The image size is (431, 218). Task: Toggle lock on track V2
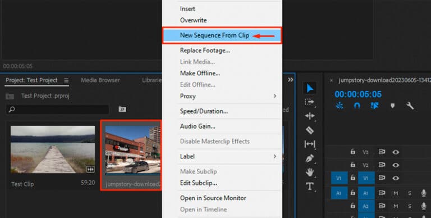(x=352, y=165)
